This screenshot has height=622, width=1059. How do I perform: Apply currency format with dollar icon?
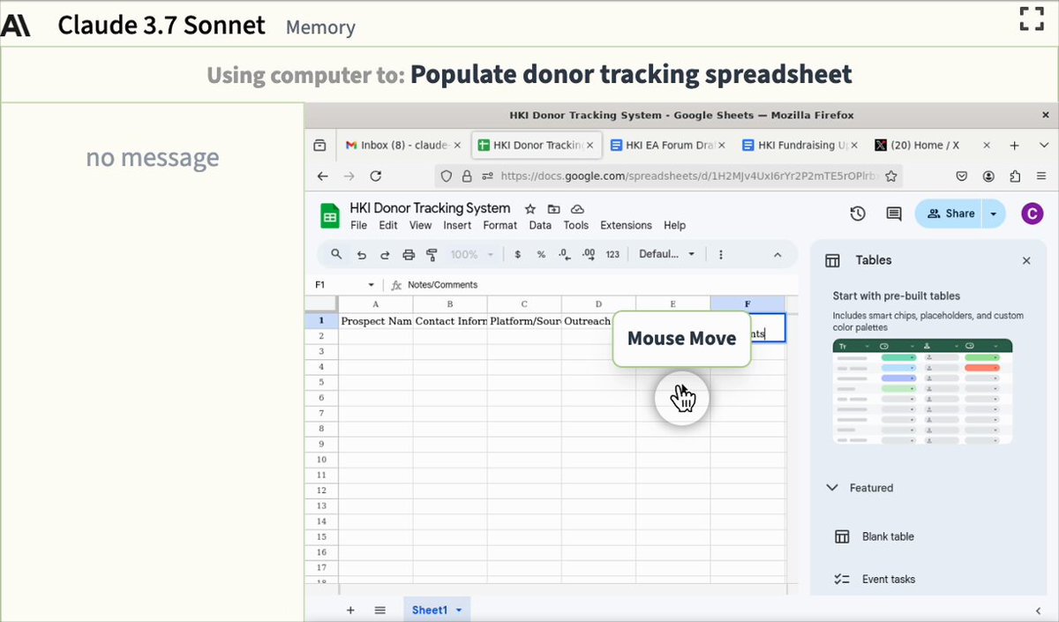pos(518,254)
